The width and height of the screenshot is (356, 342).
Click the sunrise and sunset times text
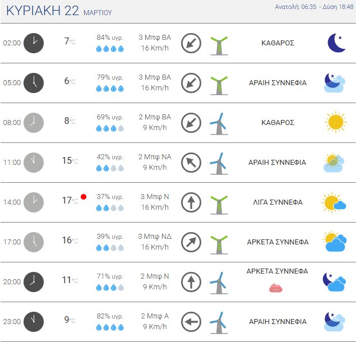(314, 7)
